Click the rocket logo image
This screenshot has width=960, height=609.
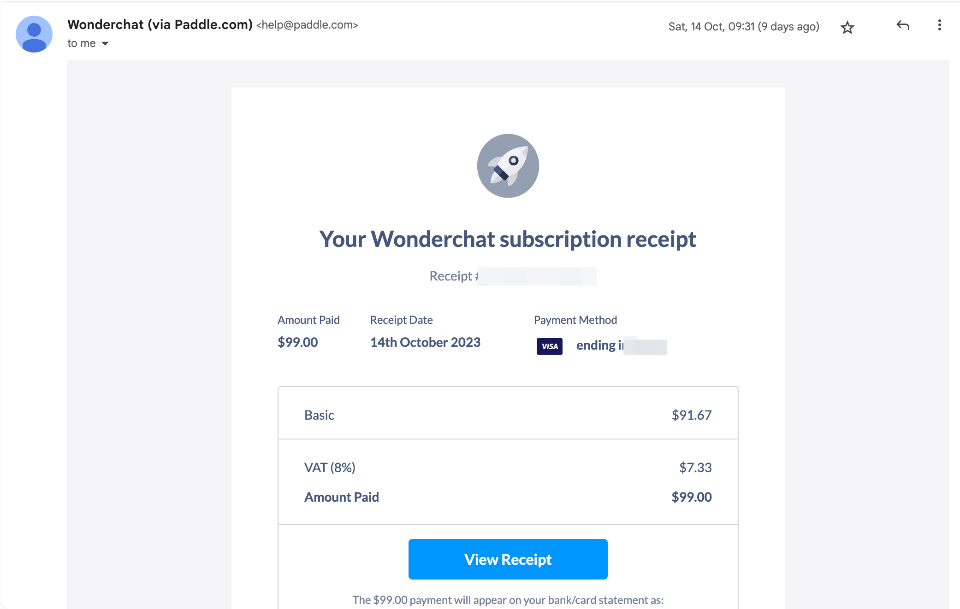pos(508,166)
